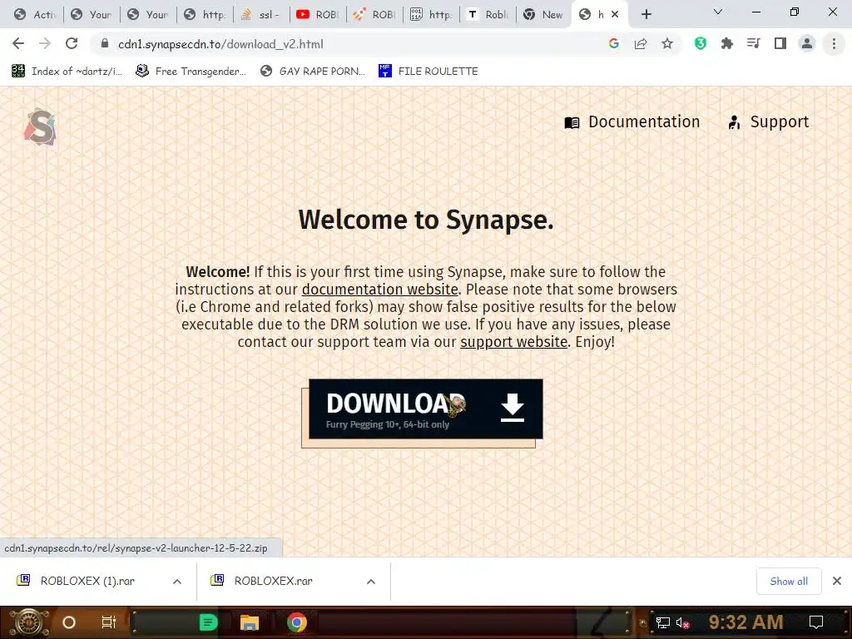852x639 pixels.
Task: Click the DOWNLOAD button
Action: pos(426,409)
